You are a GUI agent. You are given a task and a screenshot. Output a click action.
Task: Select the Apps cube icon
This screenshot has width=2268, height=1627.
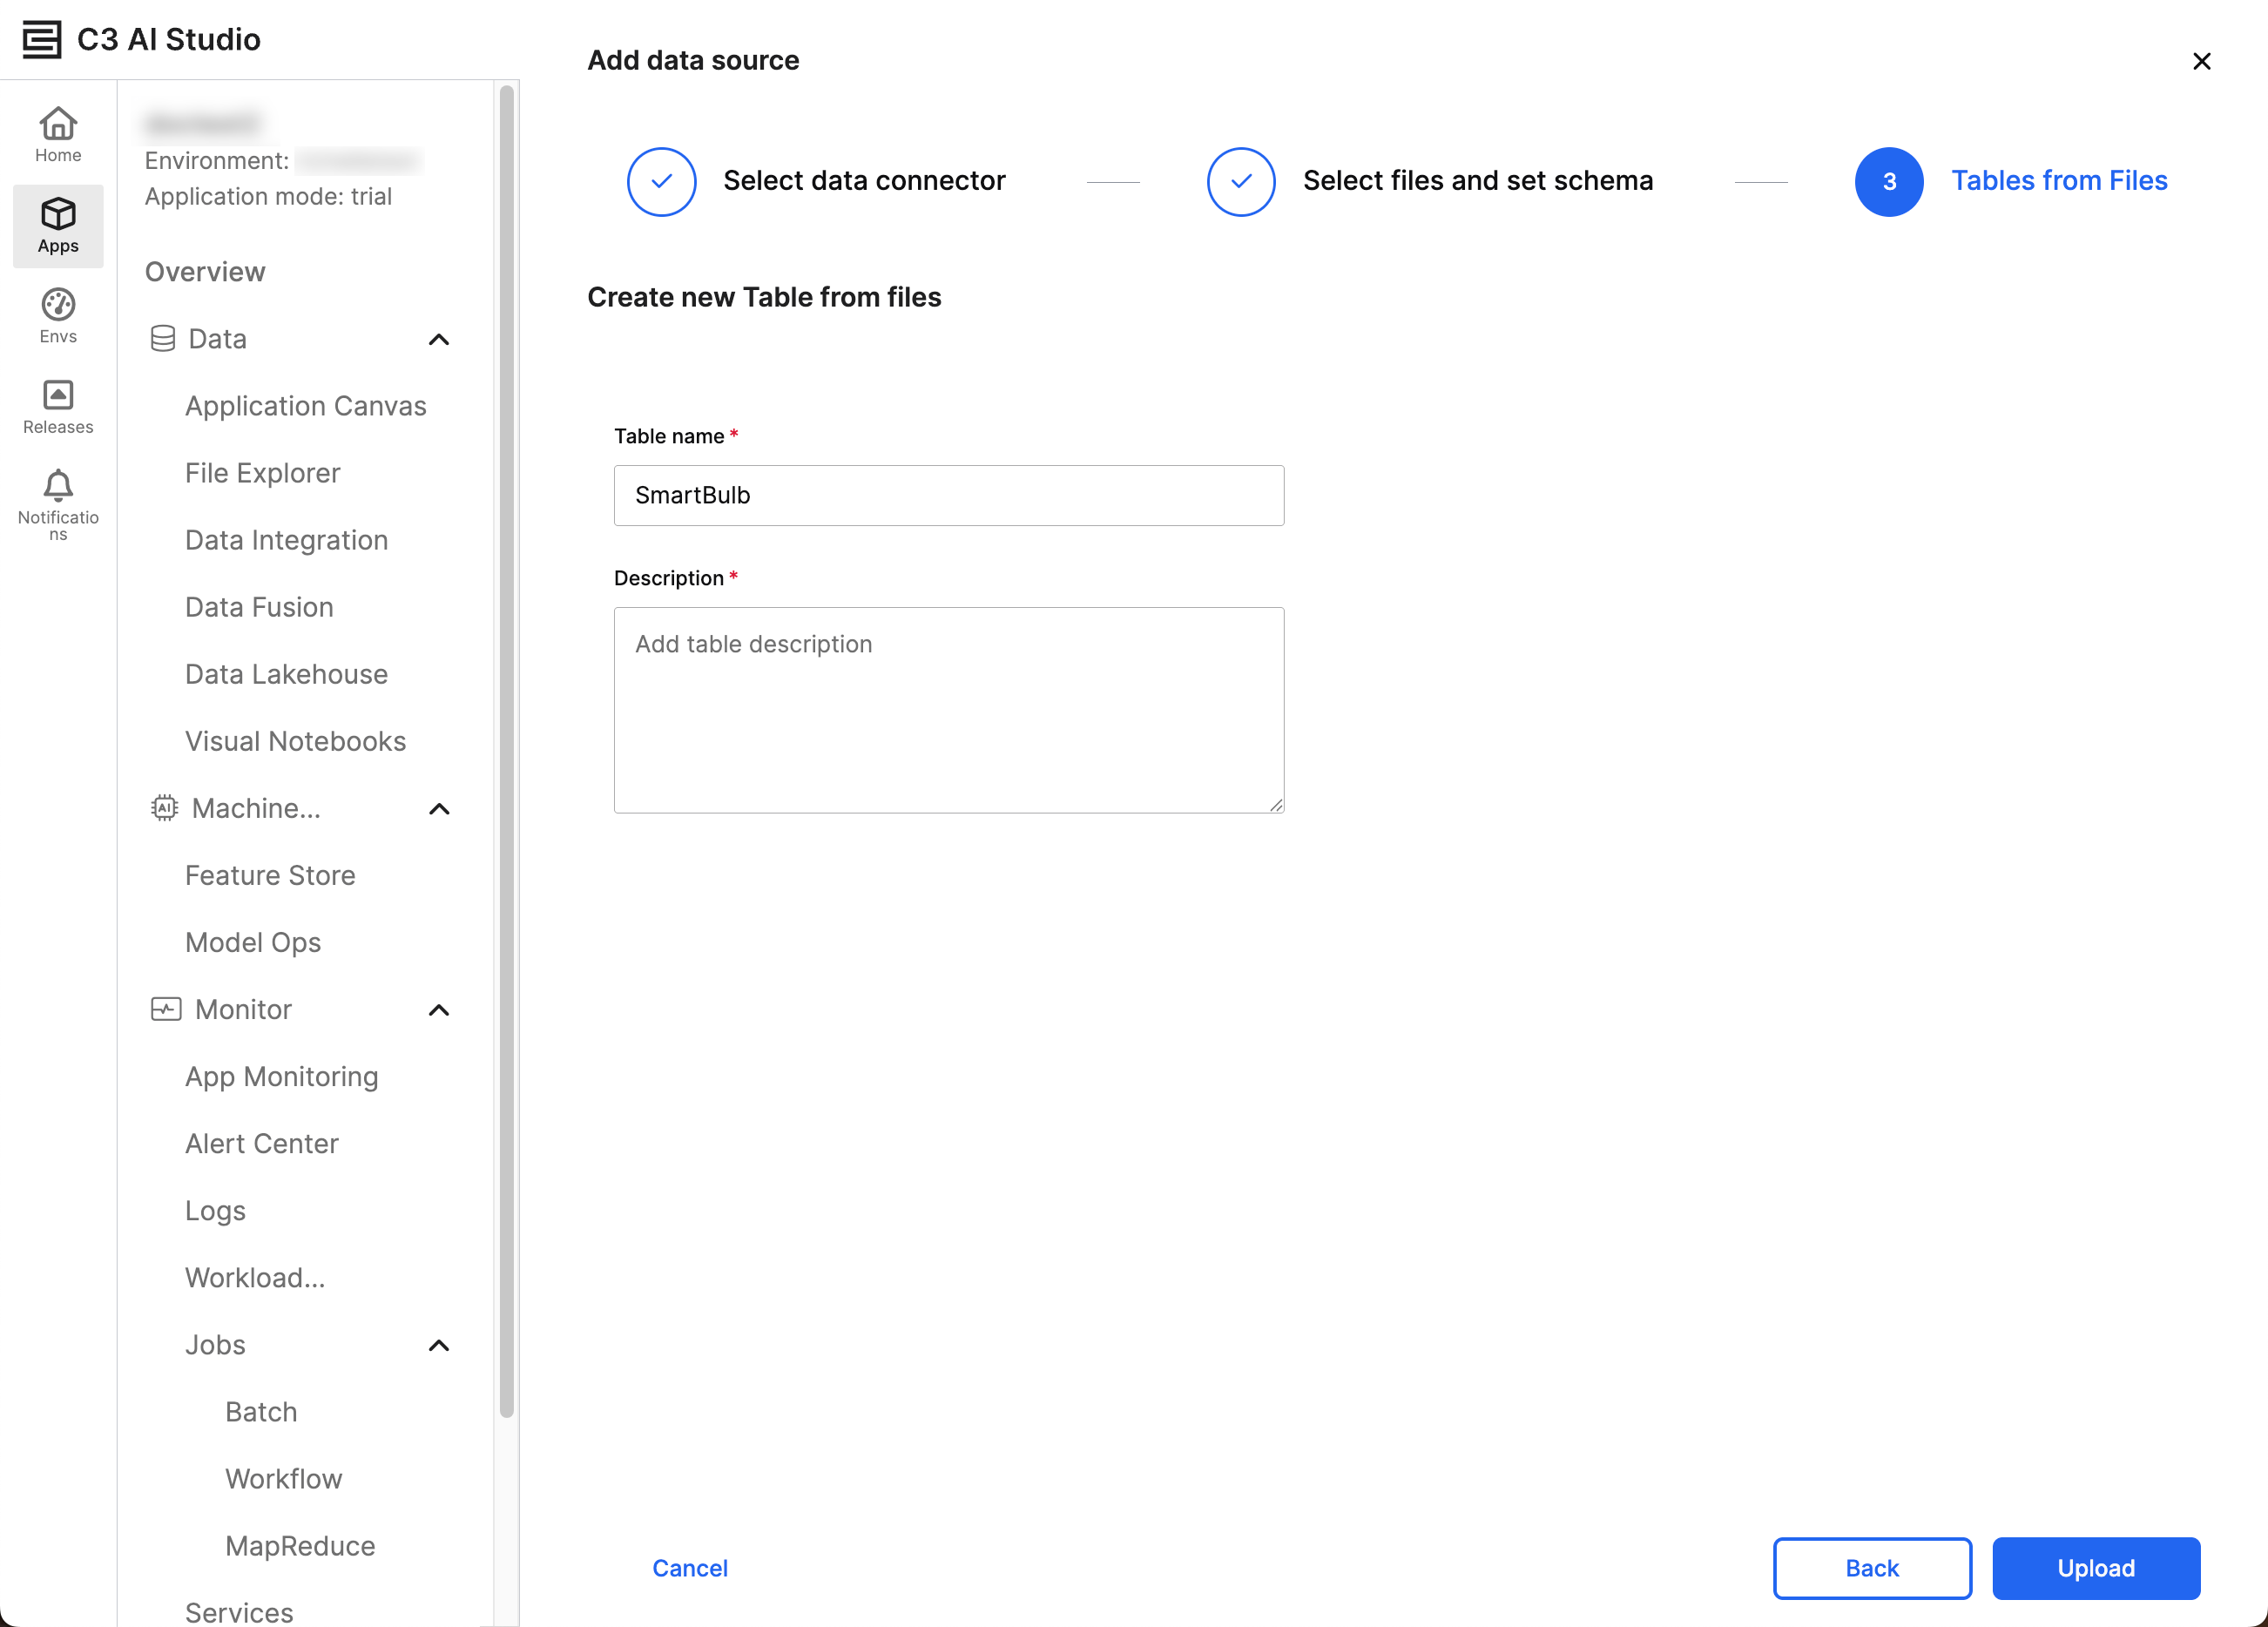(58, 215)
